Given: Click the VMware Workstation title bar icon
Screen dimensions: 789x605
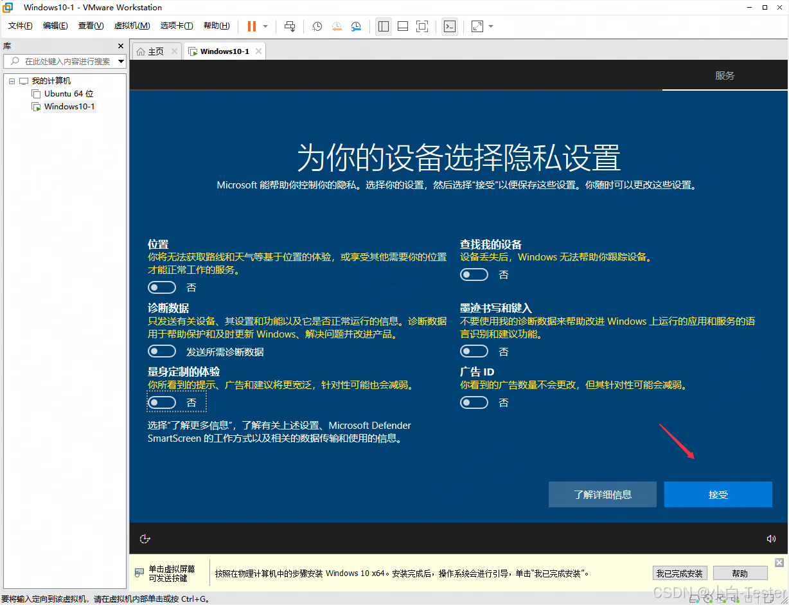Looking at the screenshot, I should tap(8, 7).
